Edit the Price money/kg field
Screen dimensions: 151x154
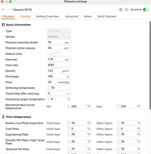[59, 82]
